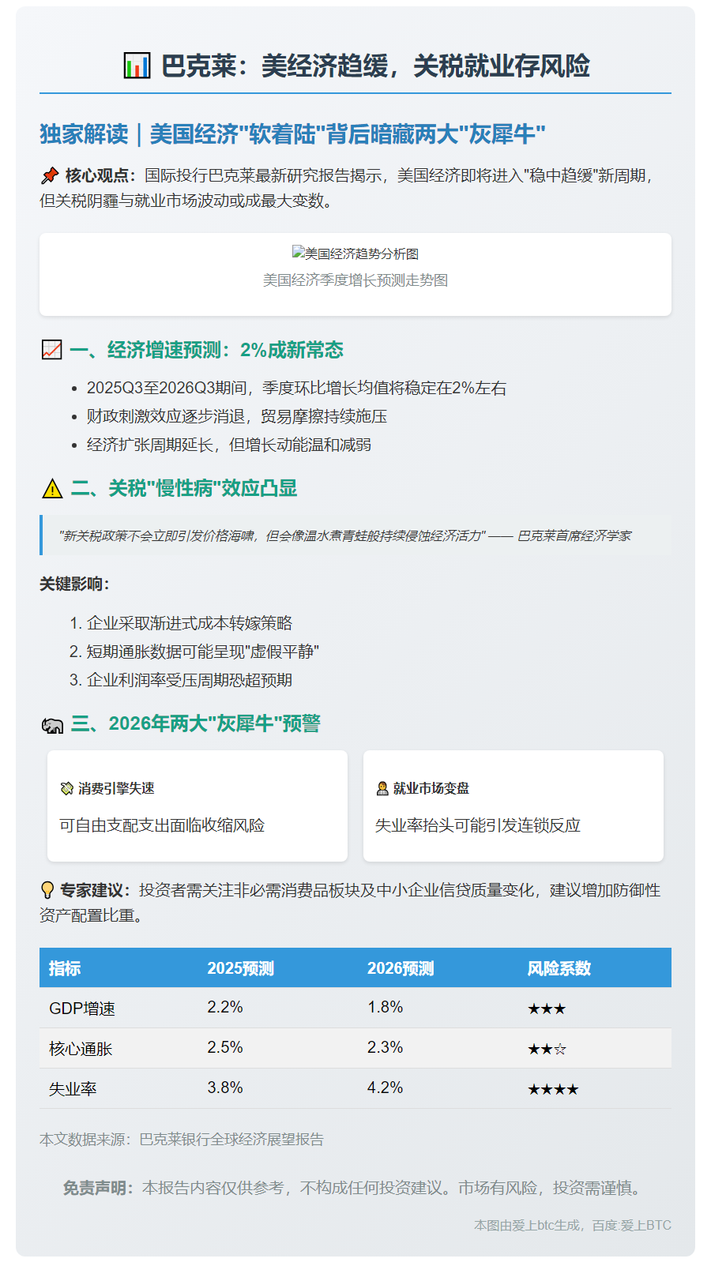This screenshot has height=1281, width=711.
Task: Click the 指标 table column header
Action: pos(65,968)
